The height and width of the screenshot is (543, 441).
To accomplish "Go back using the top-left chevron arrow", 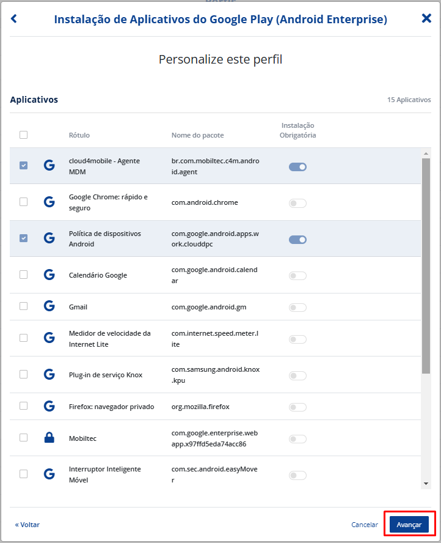I will tap(14, 18).
